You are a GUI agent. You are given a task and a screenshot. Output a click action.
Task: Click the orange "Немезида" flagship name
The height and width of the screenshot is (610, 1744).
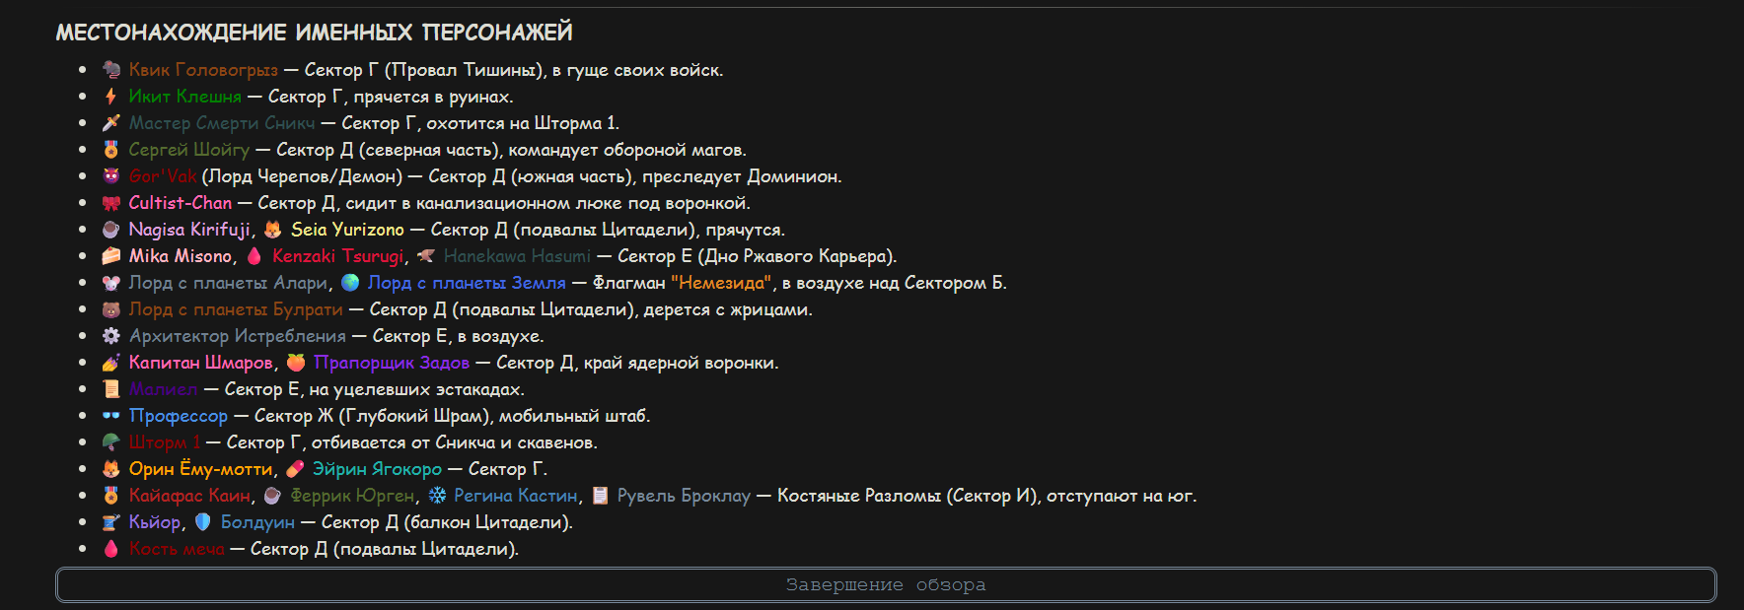pyautogui.click(x=721, y=283)
